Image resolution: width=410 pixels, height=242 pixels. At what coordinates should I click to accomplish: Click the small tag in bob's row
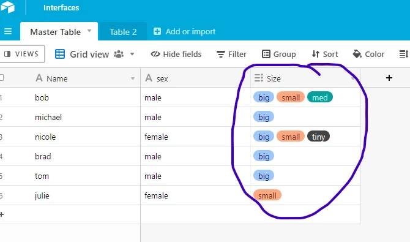tap(291, 97)
